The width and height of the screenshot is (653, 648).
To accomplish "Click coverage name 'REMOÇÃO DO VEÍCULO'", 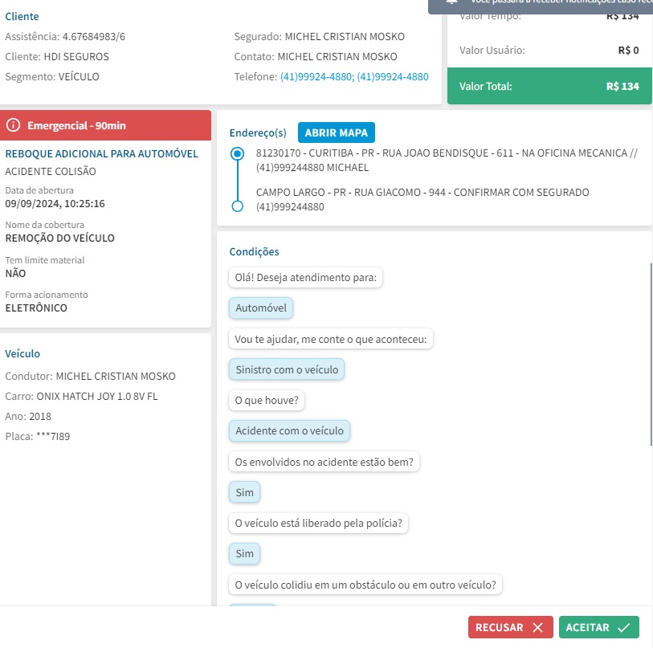I will tap(59, 238).
